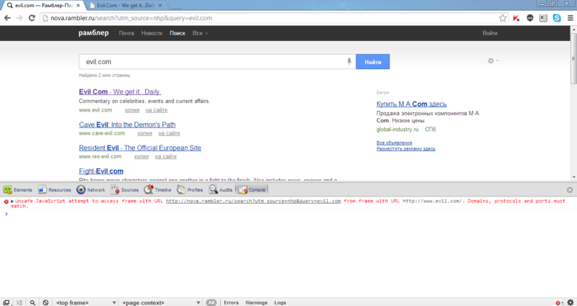Select the All console filter
Screen dimensions: 577x306
click(x=211, y=302)
